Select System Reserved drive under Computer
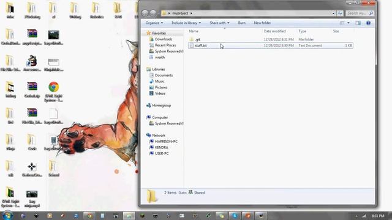The image size is (392, 220). 166,123
